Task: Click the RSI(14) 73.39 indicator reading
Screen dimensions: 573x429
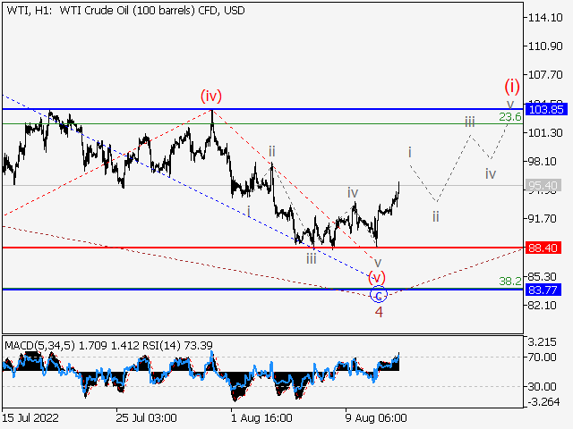Action: click(177, 345)
